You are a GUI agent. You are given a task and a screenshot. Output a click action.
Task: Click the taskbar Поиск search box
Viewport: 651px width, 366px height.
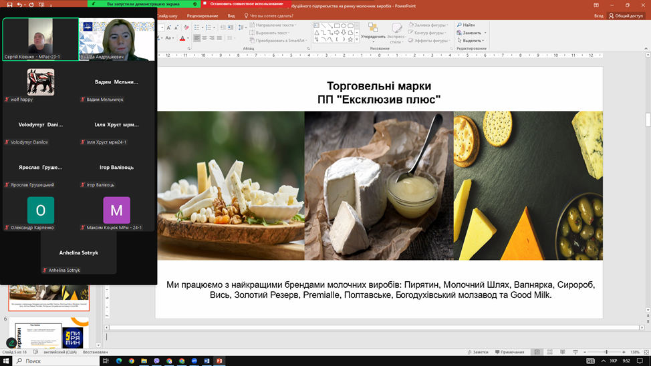[x=56, y=361]
